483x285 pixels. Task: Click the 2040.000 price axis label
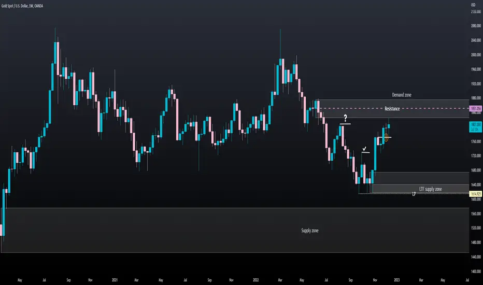pos(476,40)
